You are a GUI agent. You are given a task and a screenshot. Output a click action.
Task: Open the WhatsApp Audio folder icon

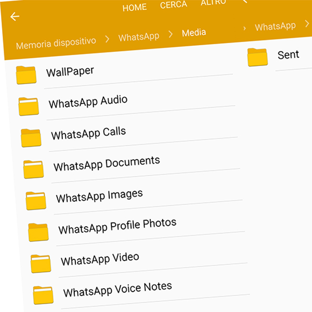tap(29, 107)
